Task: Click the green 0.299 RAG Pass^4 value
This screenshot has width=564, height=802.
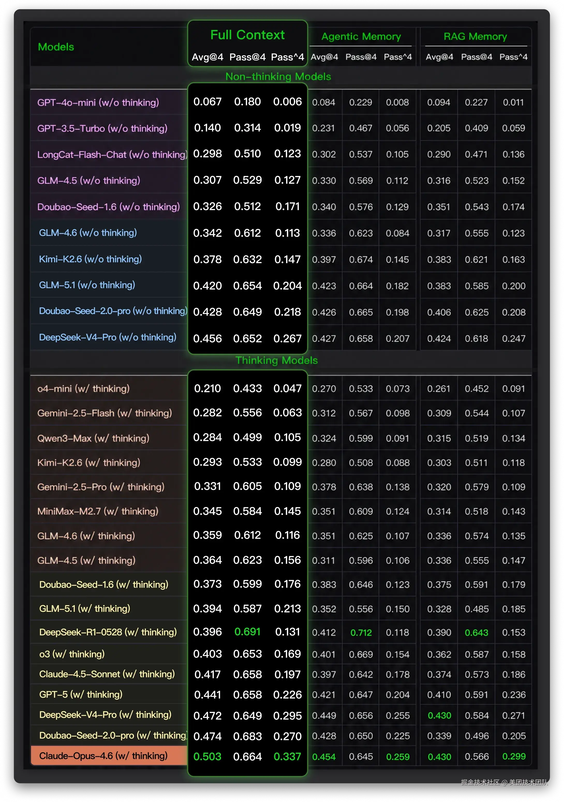Action: (514, 756)
